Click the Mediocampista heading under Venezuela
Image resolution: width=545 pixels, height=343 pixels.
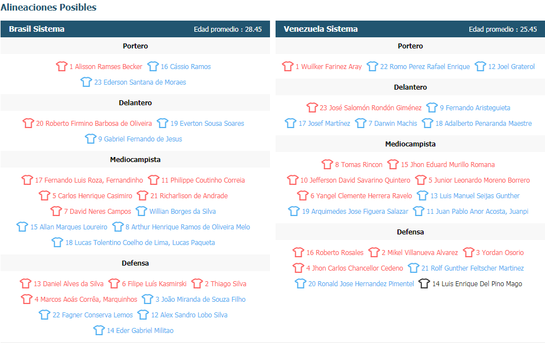tap(410, 144)
